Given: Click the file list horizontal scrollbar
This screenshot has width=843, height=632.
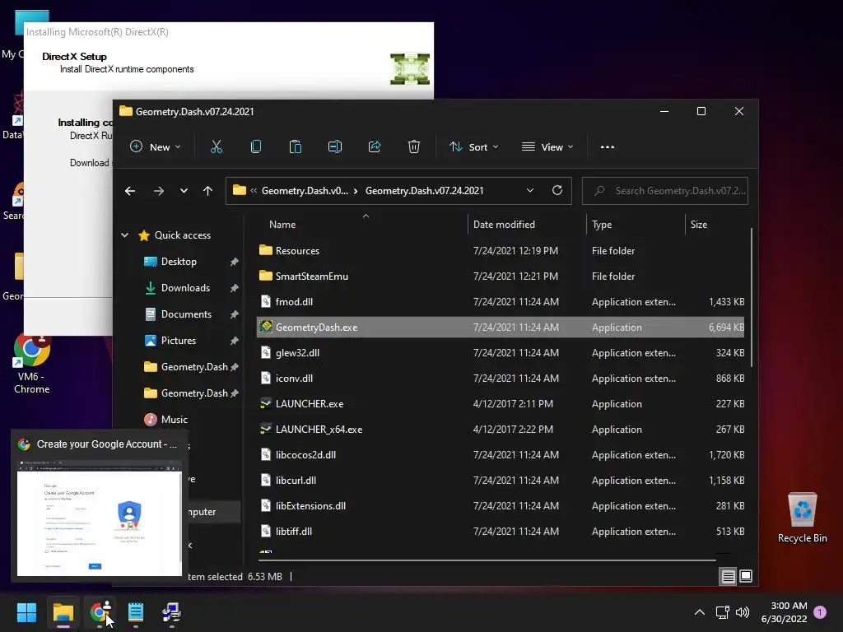Looking at the screenshot, I should (487, 560).
